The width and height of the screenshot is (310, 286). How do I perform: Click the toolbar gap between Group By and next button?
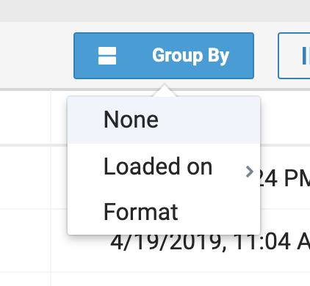coord(266,56)
